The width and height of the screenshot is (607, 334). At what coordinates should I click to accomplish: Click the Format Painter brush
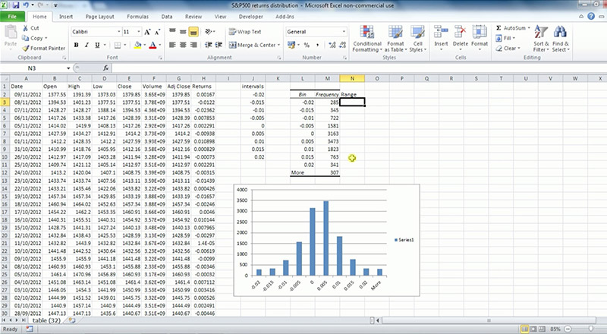pyautogui.click(x=26, y=49)
